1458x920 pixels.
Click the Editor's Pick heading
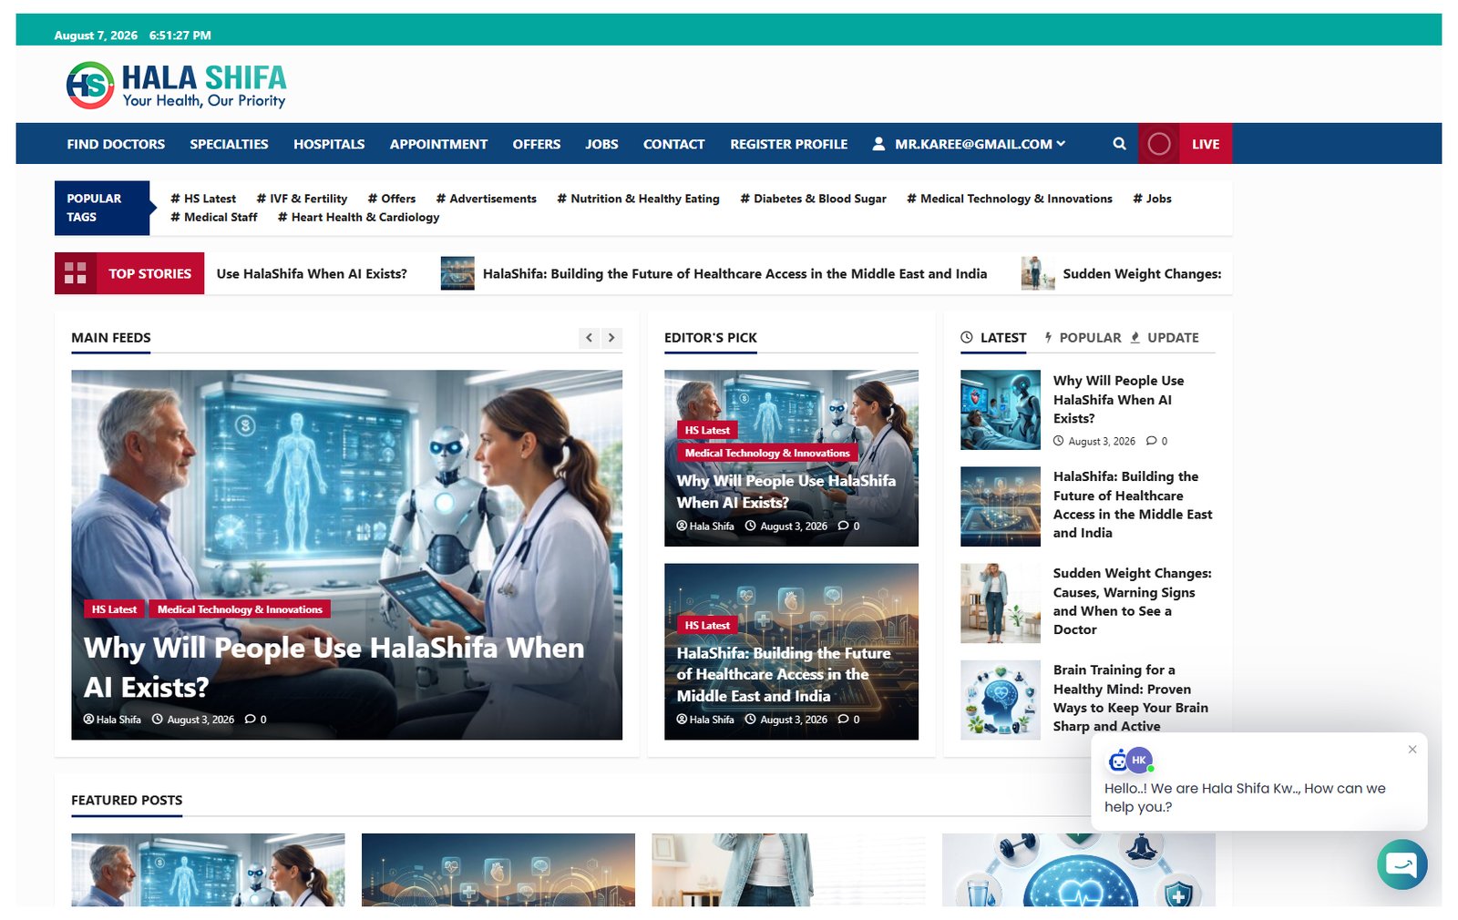(711, 338)
